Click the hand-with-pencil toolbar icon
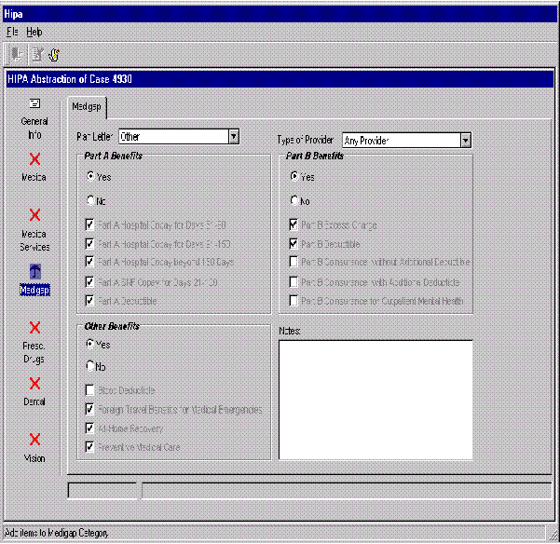Screen dimensions: 560x544 (x=54, y=55)
